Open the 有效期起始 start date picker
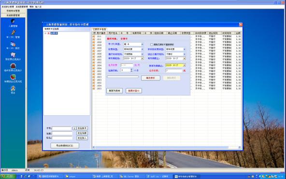Image resolution: width=286 pixels, height=179 pixels. 142,59
